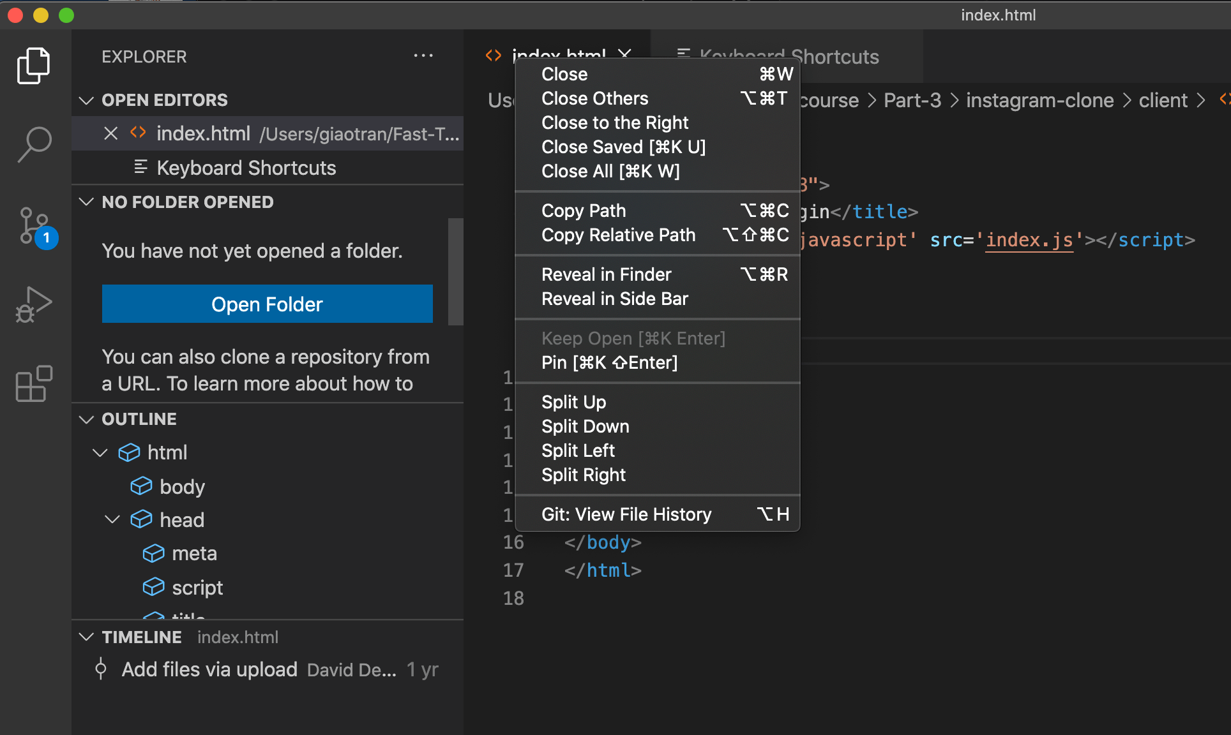The height and width of the screenshot is (735, 1231).
Task: Choose Close Others from context menu
Action: tap(594, 98)
